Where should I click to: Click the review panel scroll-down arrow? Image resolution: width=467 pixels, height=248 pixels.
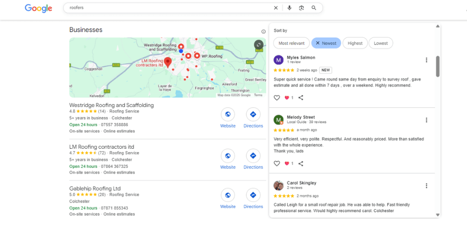tap(438, 215)
